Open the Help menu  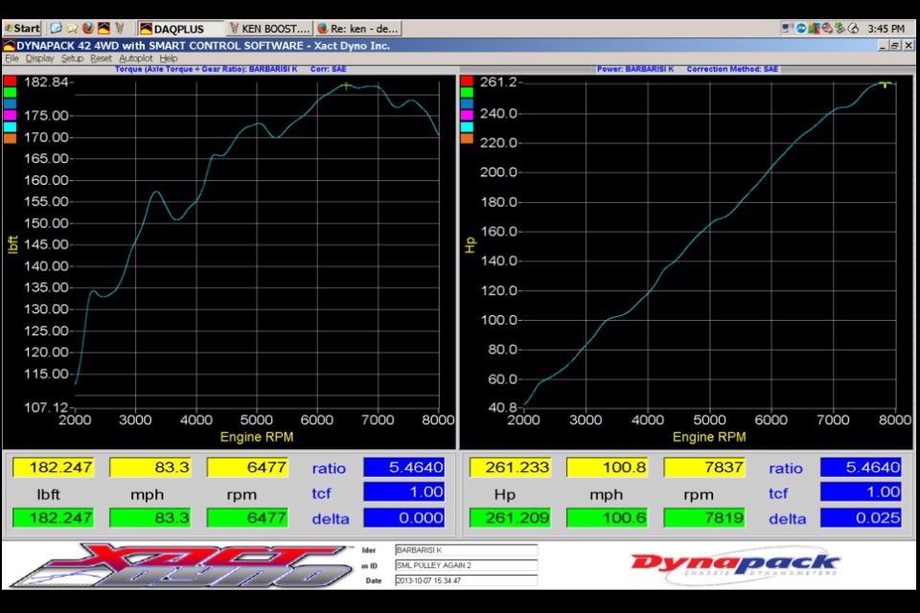169,58
